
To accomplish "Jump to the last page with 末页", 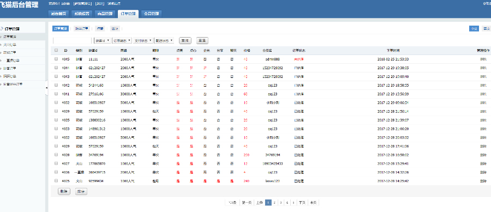I will [x=313, y=203].
